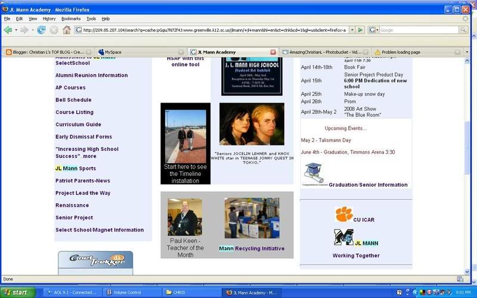Go back with the green Back arrow
The image size is (477, 298).
(x=8, y=30)
